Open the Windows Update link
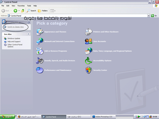Image resolution: width=159 pixels, height=119 pixels. pyautogui.click(x=14, y=38)
